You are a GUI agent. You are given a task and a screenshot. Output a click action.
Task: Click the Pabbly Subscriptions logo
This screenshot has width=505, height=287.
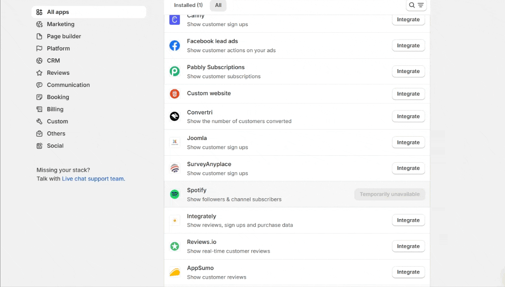[175, 71]
